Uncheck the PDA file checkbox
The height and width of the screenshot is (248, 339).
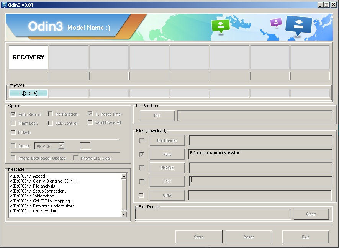(142, 154)
